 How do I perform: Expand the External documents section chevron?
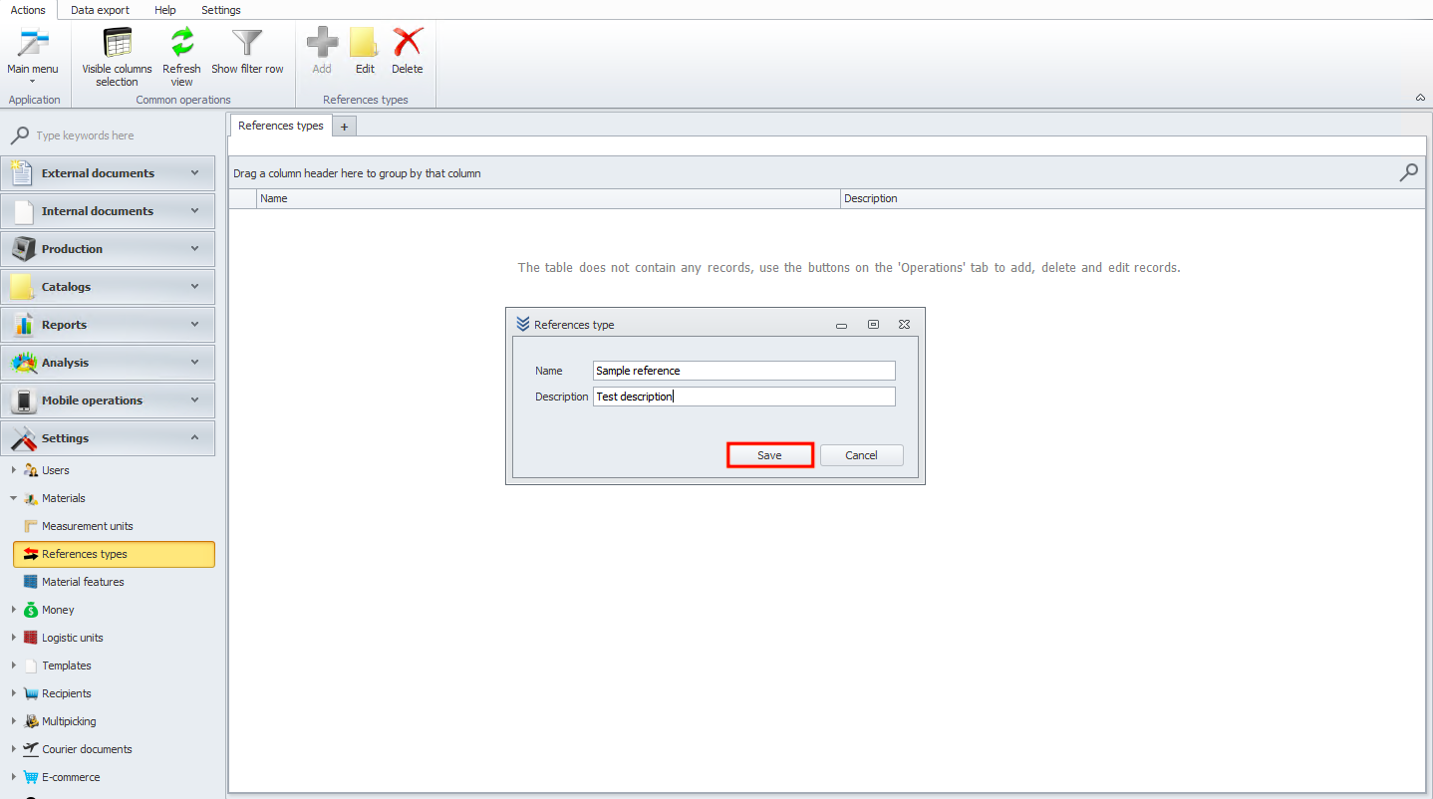click(x=194, y=172)
